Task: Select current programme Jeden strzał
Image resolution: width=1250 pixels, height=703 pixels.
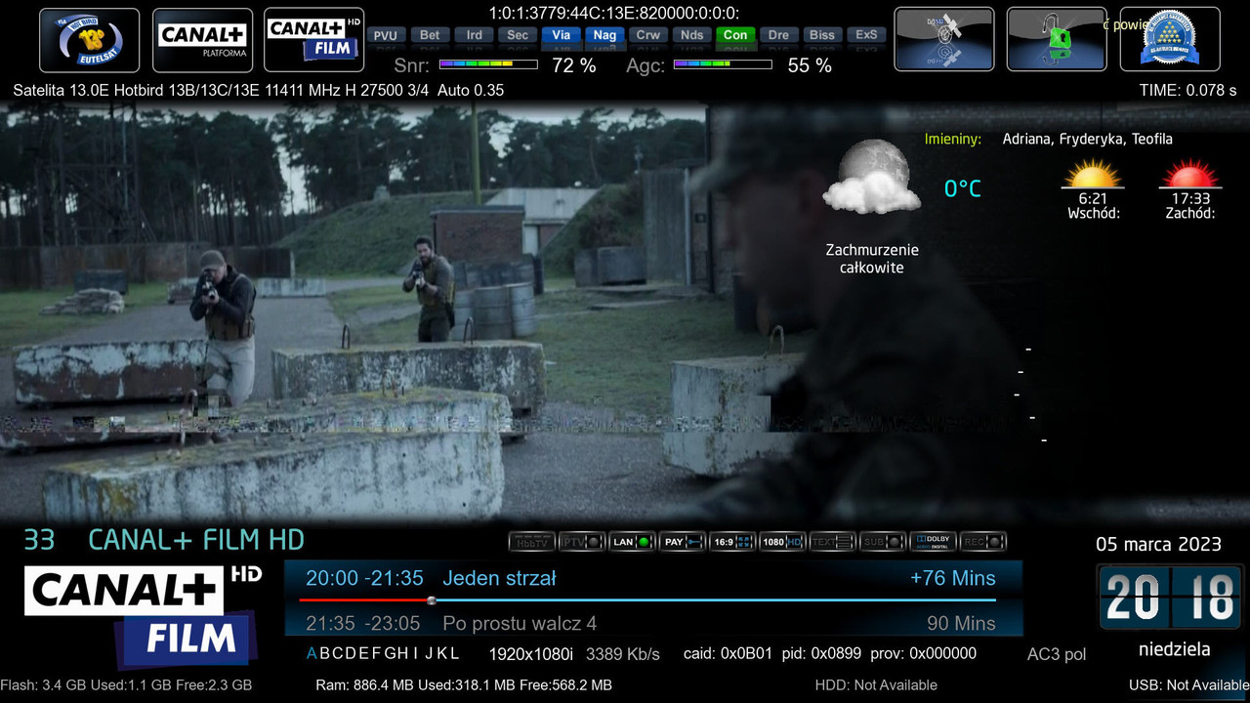Action: [499, 578]
